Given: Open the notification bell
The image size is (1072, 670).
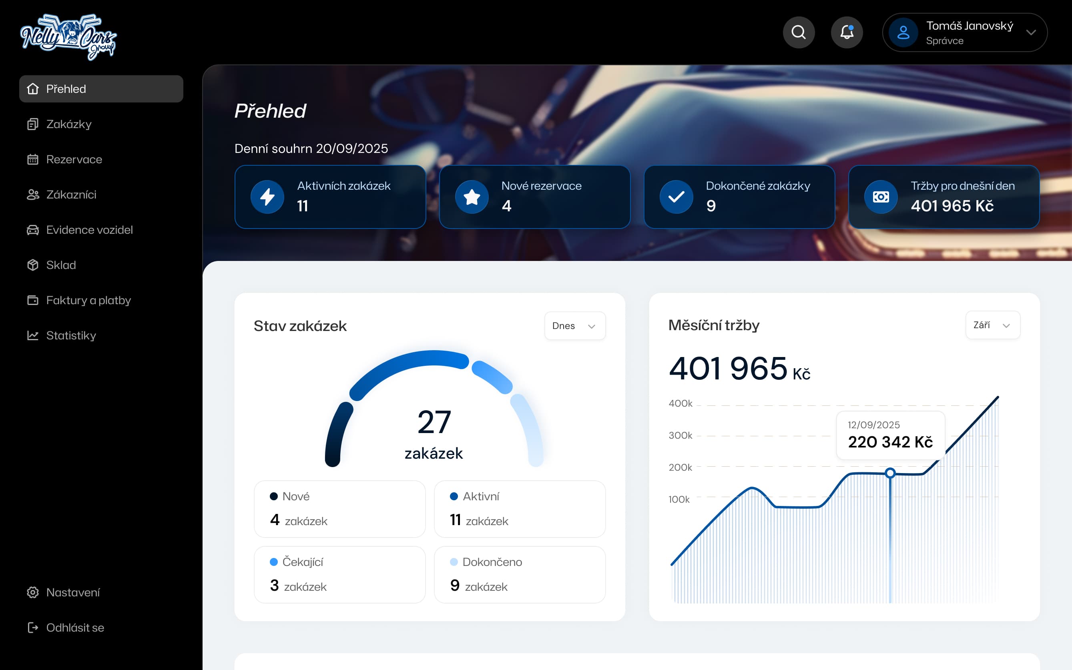Looking at the screenshot, I should tap(847, 32).
